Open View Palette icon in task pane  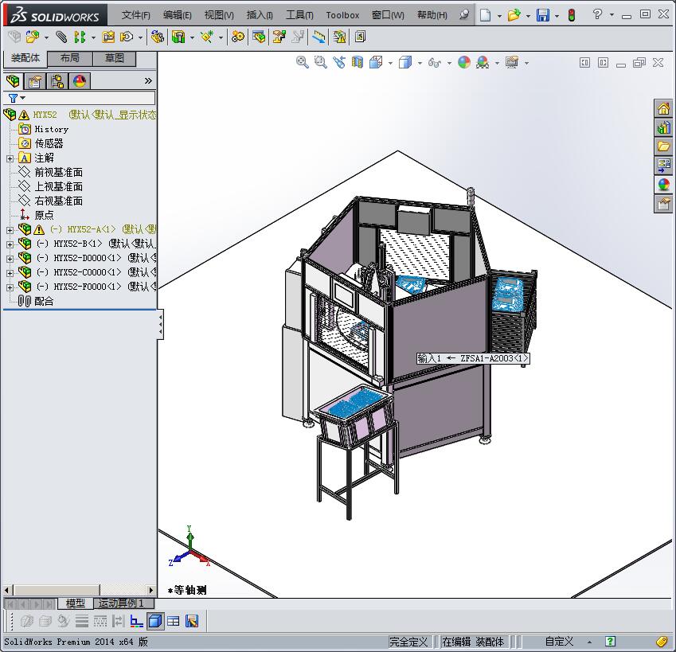coord(663,165)
